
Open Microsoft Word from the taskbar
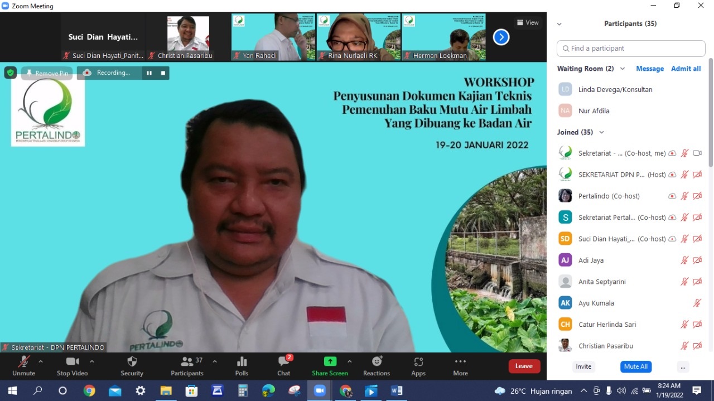click(x=397, y=391)
